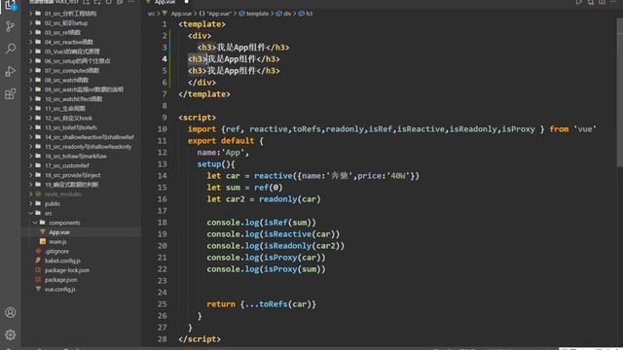The height and width of the screenshot is (350, 623).
Task: Click New Folder icon in explorer header
Action: (x=97, y=2)
